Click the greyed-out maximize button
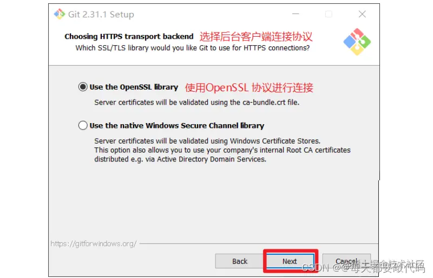This screenshot has height=278, width=433. click(x=329, y=14)
